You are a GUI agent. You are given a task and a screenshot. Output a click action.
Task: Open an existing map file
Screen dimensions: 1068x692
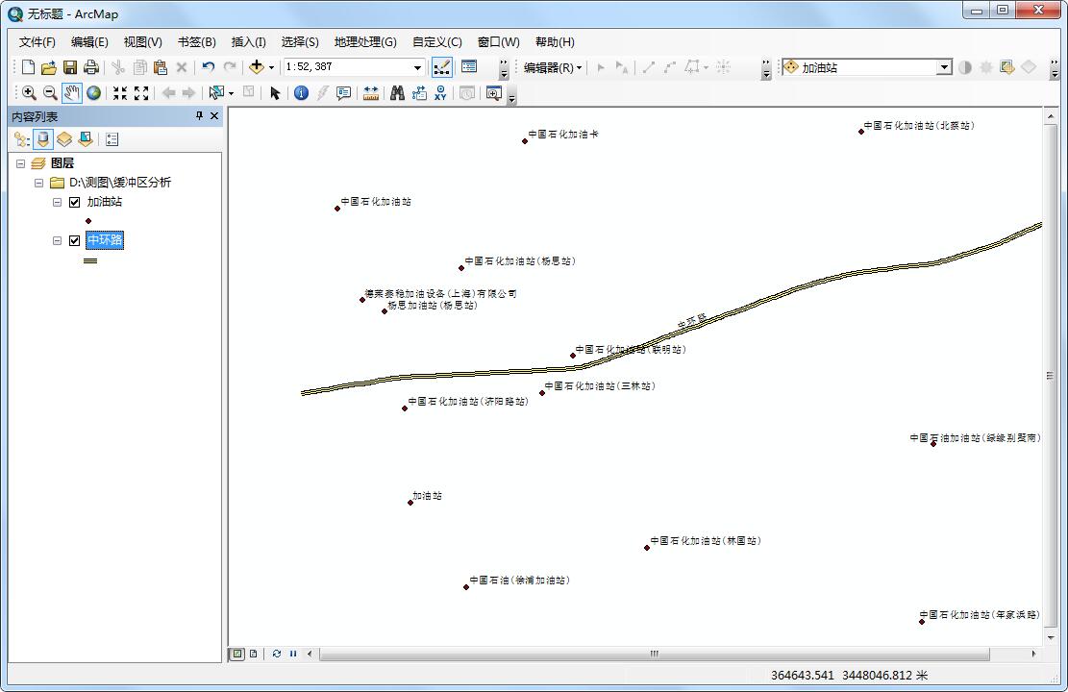[x=48, y=66]
